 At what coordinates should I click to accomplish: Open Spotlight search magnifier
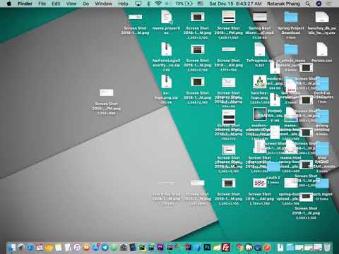pos(308,4)
